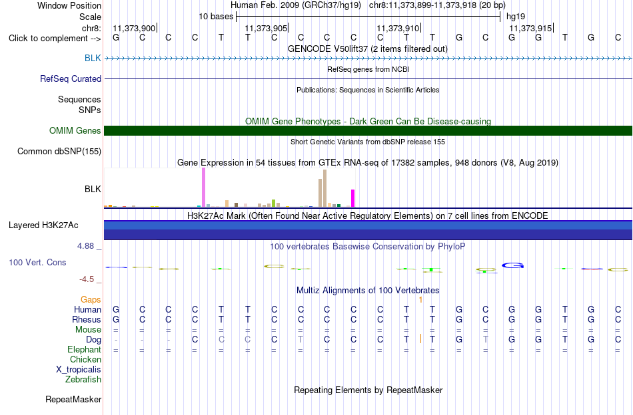
Task: Click the 4.88 upper PhyloP axis value
Action: tap(85, 246)
